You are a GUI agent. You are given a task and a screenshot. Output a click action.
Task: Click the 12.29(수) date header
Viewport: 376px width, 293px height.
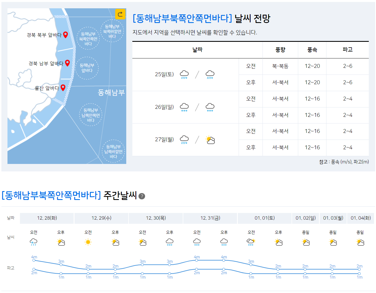101,218
